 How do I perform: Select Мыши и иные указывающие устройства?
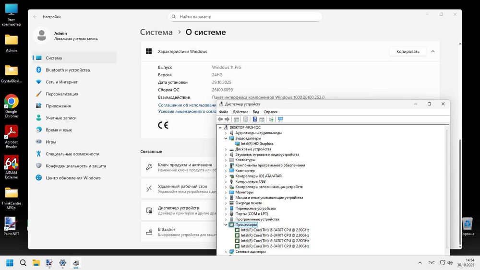click(x=269, y=198)
